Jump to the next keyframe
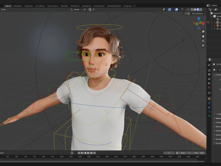The height and width of the screenshot is (166, 221). click(x=91, y=153)
